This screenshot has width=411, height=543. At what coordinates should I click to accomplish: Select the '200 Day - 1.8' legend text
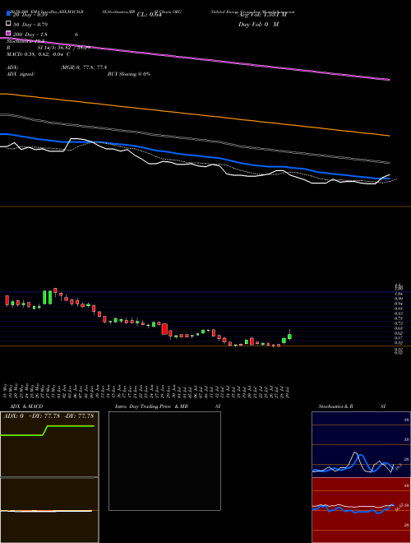coord(30,35)
